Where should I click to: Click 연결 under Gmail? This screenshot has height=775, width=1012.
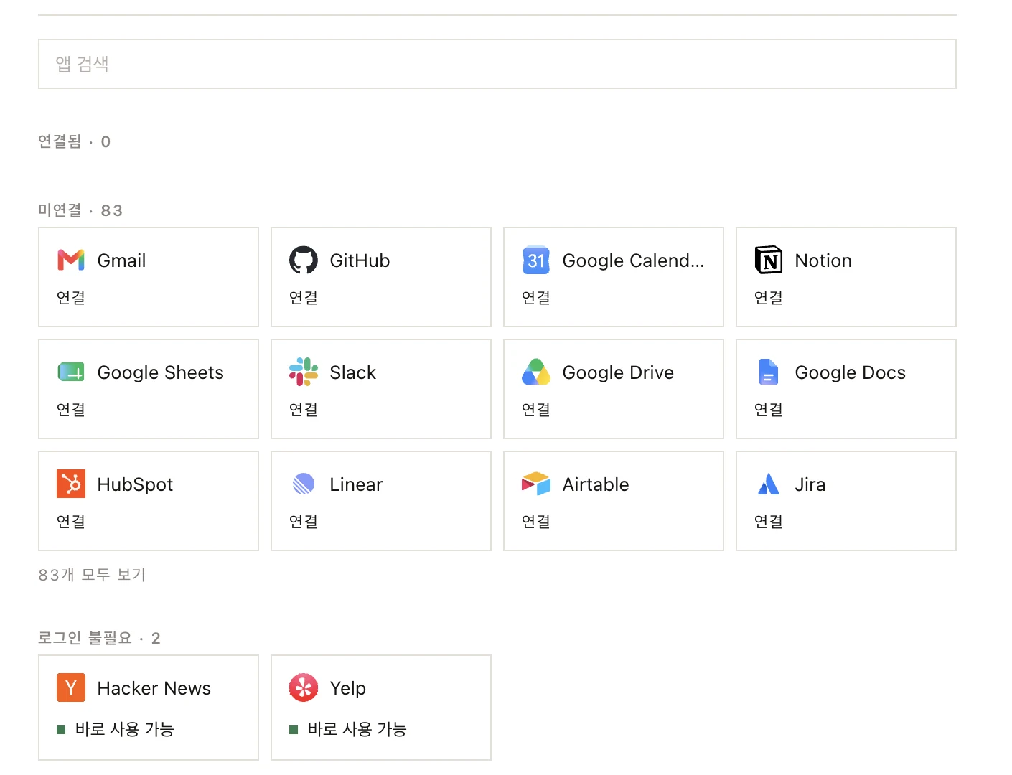pos(71,298)
